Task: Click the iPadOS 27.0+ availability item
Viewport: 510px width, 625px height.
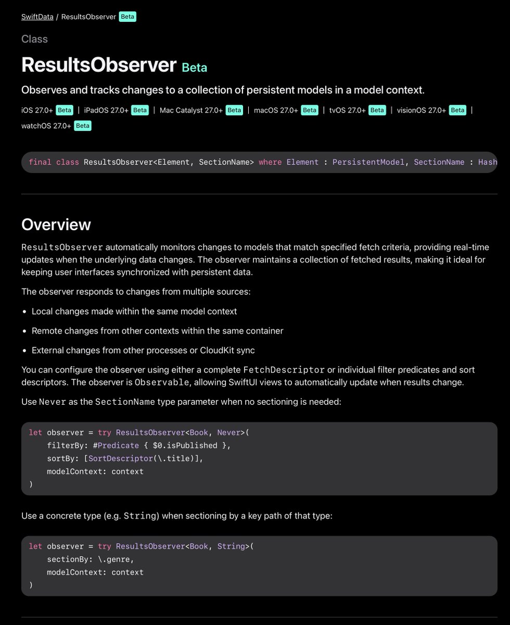Action: coord(106,110)
